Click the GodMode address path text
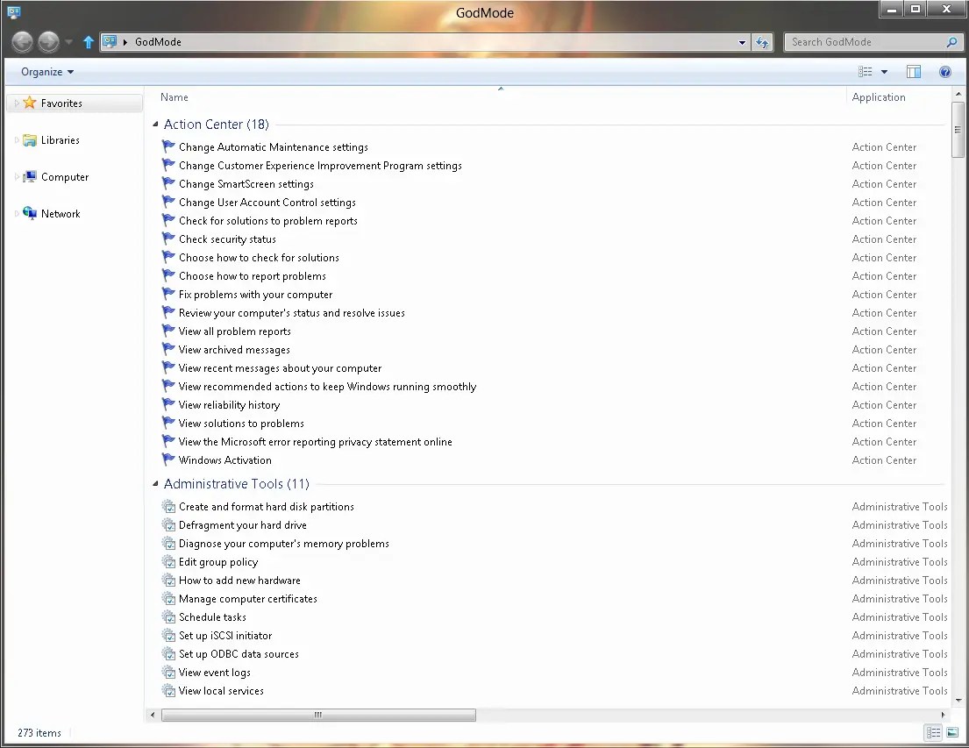Image resolution: width=969 pixels, height=748 pixels. click(158, 42)
